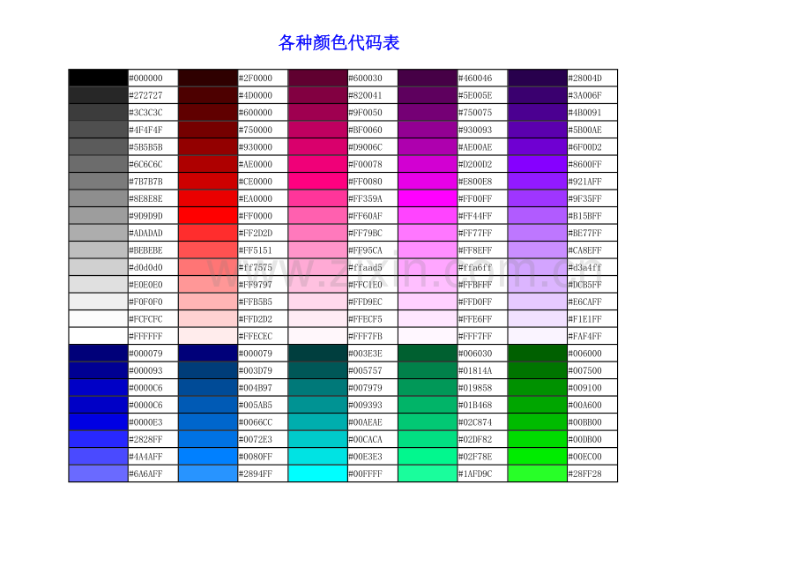Viewport: 811px width, 574px height.
Task: Click the code text #921AFF
Action: coord(584,182)
